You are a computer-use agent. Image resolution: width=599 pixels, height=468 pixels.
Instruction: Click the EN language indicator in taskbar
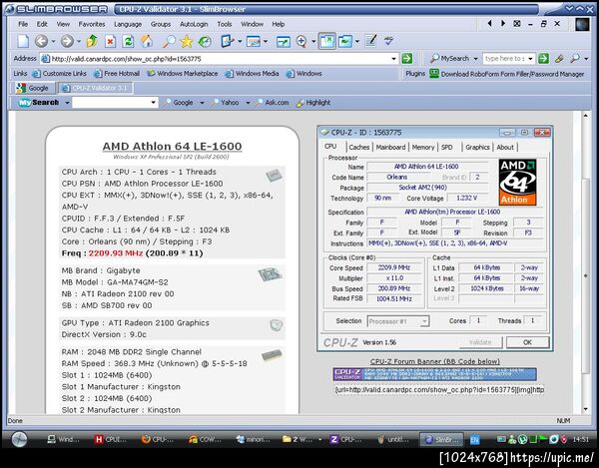click(474, 440)
